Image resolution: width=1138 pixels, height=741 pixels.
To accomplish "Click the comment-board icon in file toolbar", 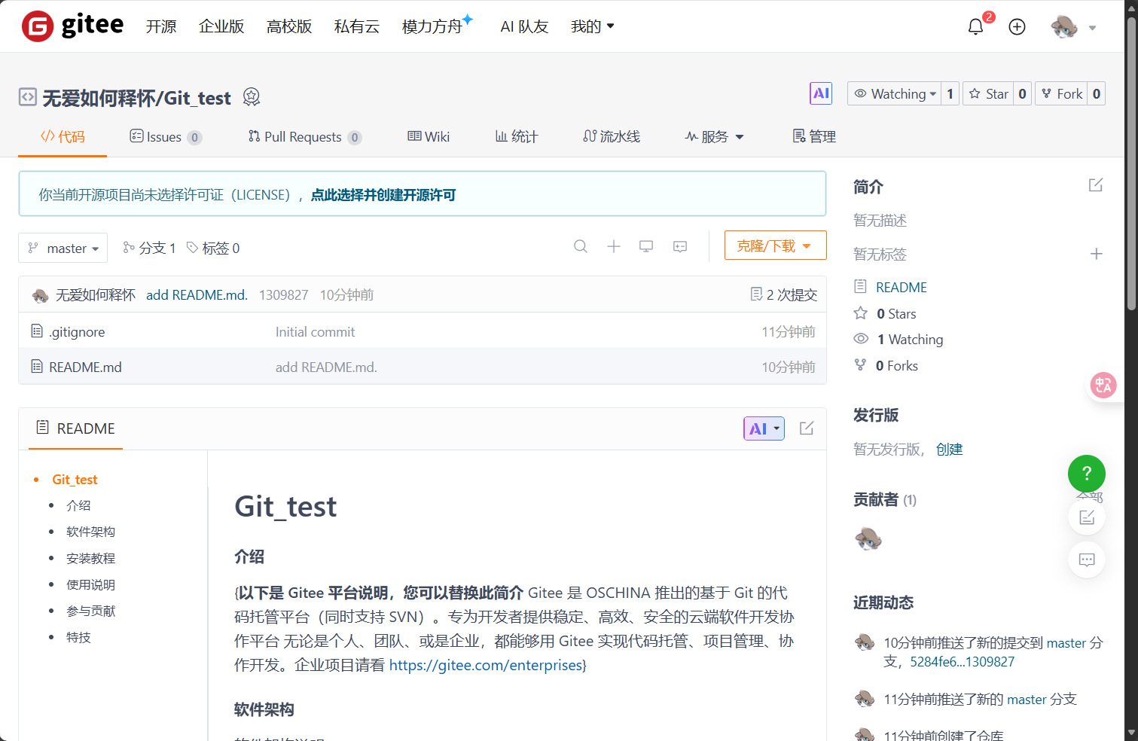I will point(680,246).
